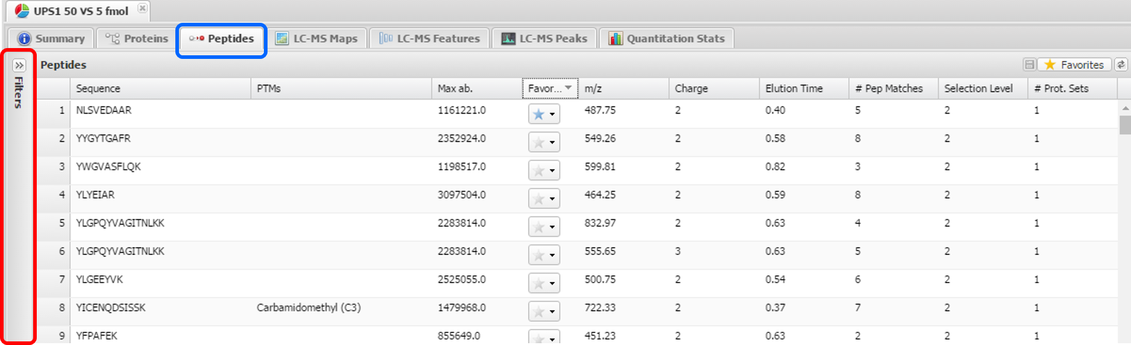Click the LC-MS Peaks chart icon
The image size is (1131, 345).
(x=509, y=38)
